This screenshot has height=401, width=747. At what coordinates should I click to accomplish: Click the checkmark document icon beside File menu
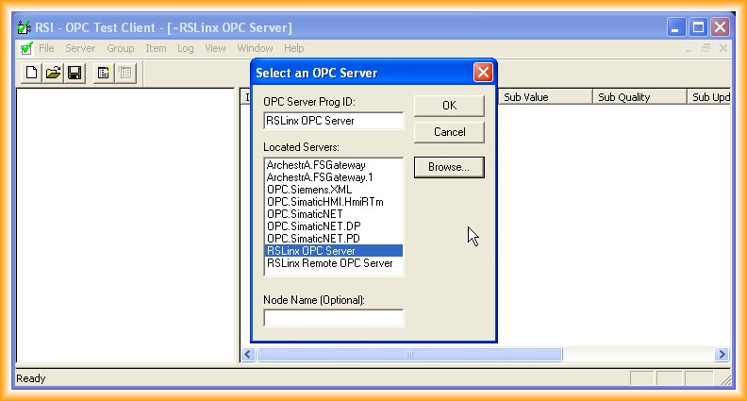click(26, 48)
